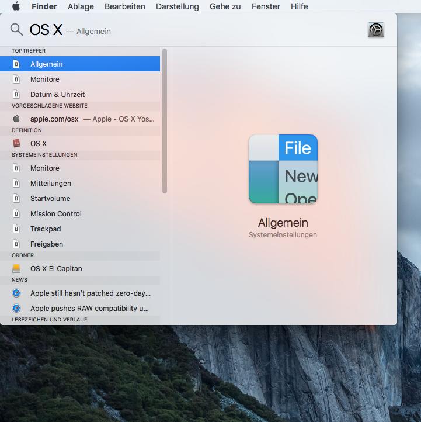
Task: Select the Datum & Uhrzeit result
Action: pyautogui.click(x=80, y=95)
